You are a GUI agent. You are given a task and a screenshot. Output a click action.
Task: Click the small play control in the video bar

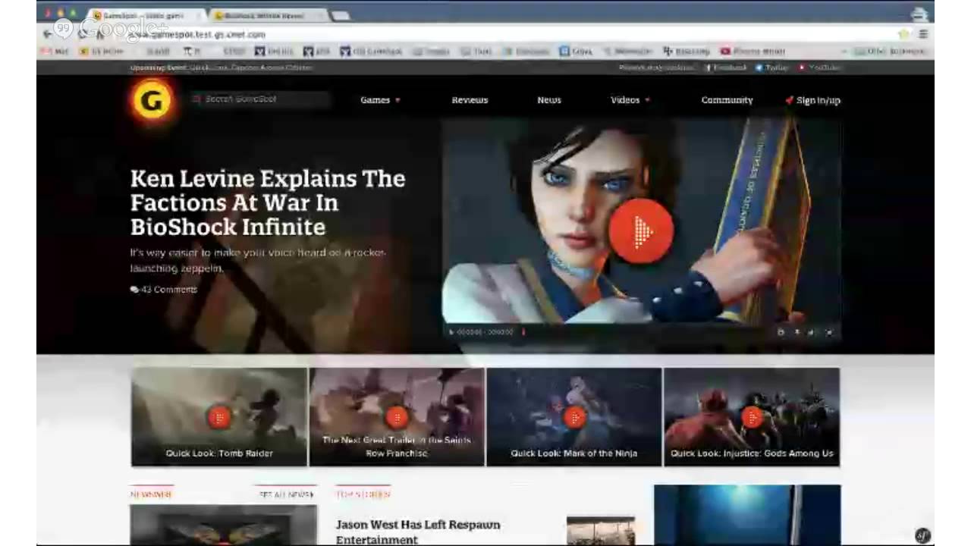pyautogui.click(x=451, y=332)
